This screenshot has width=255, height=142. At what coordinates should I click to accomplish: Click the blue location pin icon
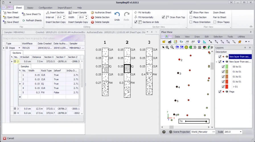pos(199,42)
